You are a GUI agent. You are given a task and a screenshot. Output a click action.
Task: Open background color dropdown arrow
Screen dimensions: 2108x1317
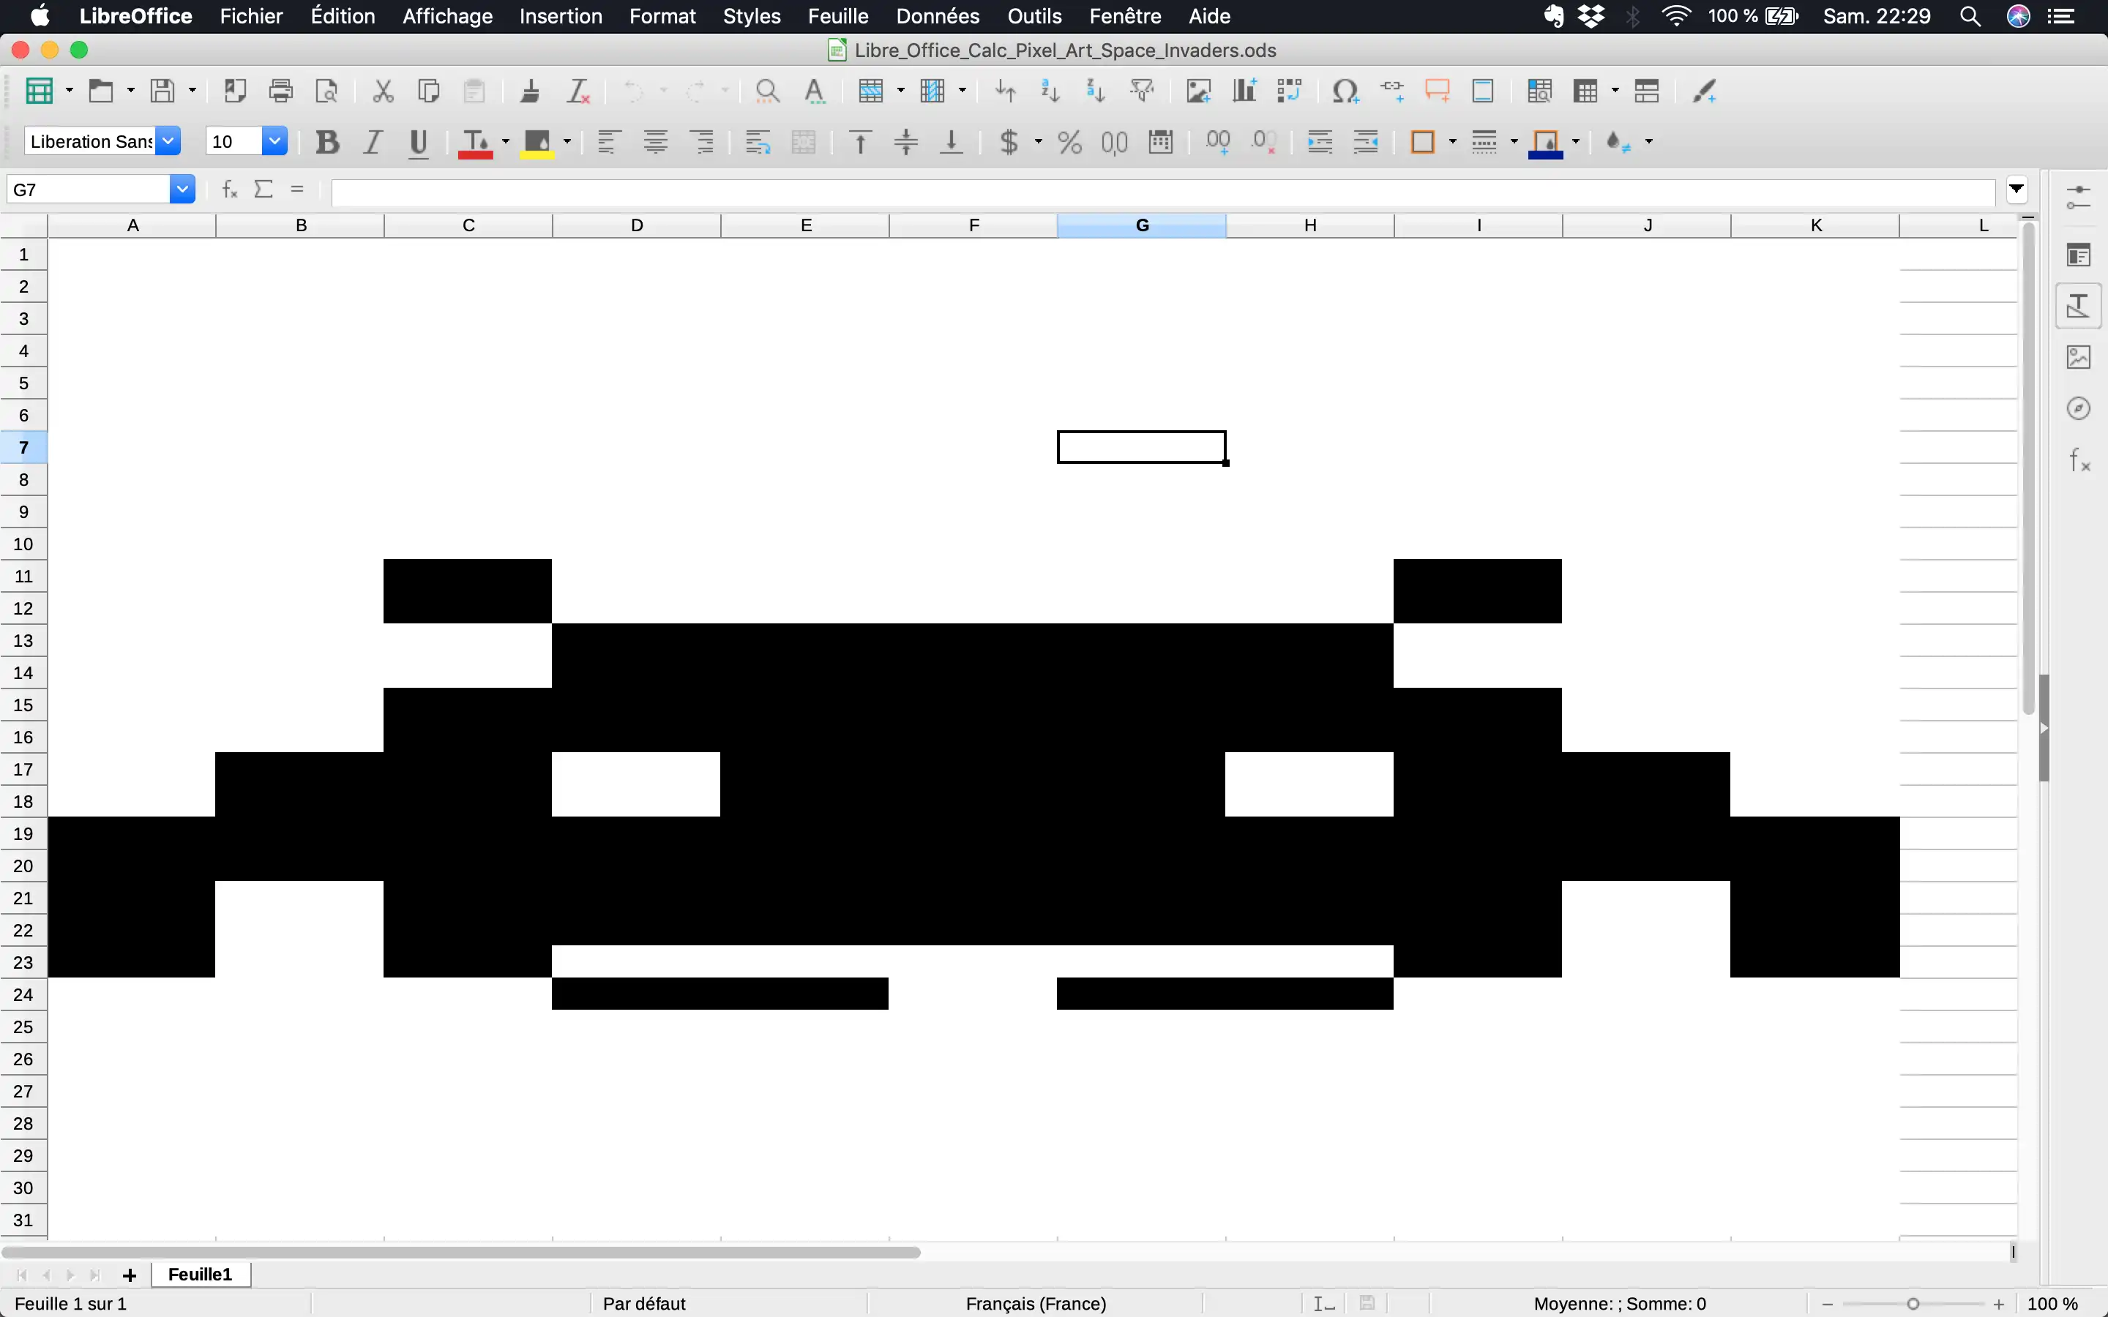tap(567, 142)
